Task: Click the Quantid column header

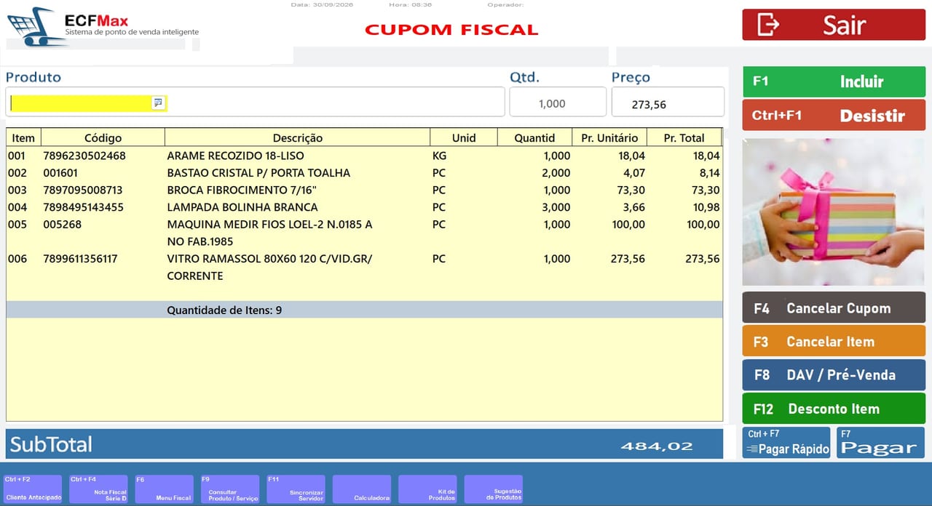Action: (534, 137)
